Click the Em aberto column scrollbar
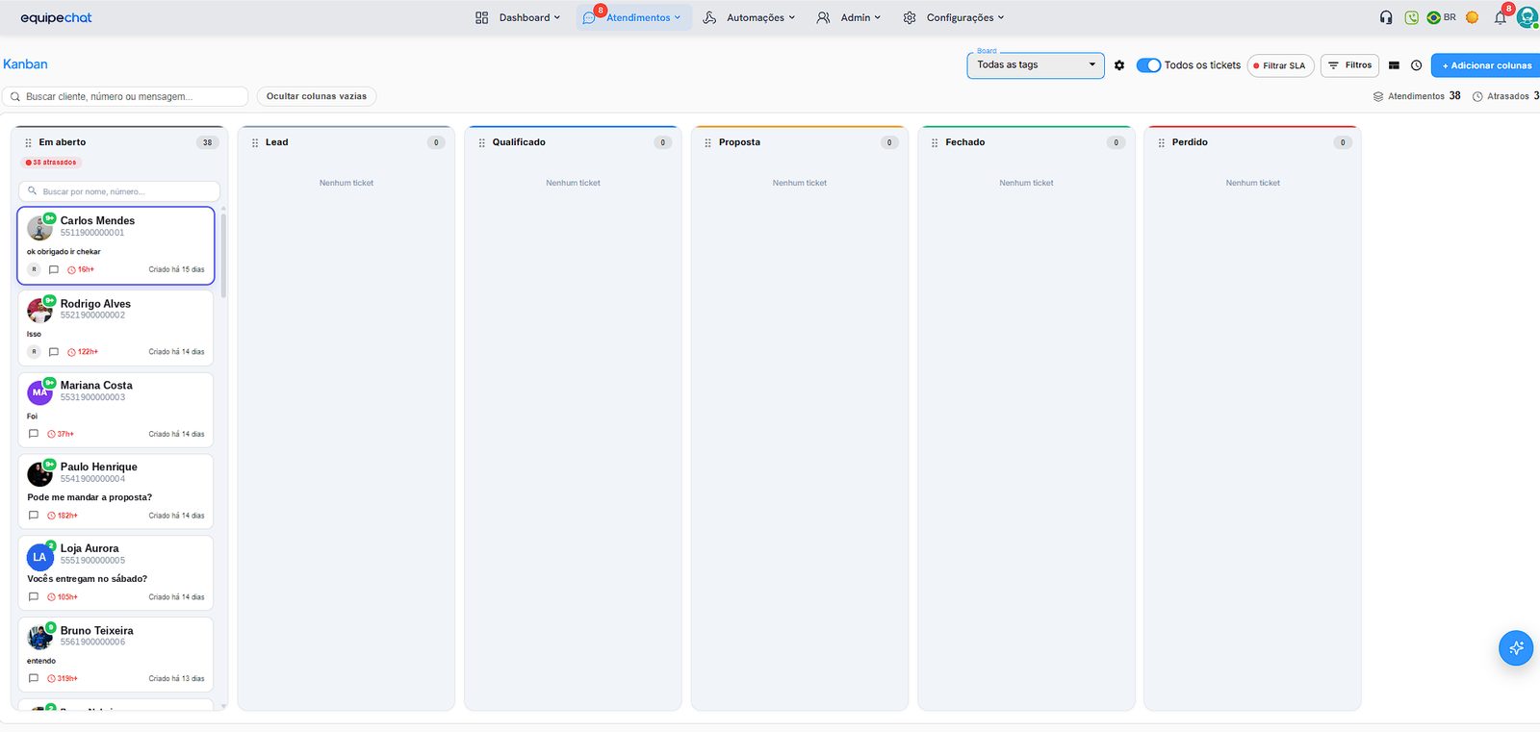This screenshot has height=732, width=1540. (223, 255)
